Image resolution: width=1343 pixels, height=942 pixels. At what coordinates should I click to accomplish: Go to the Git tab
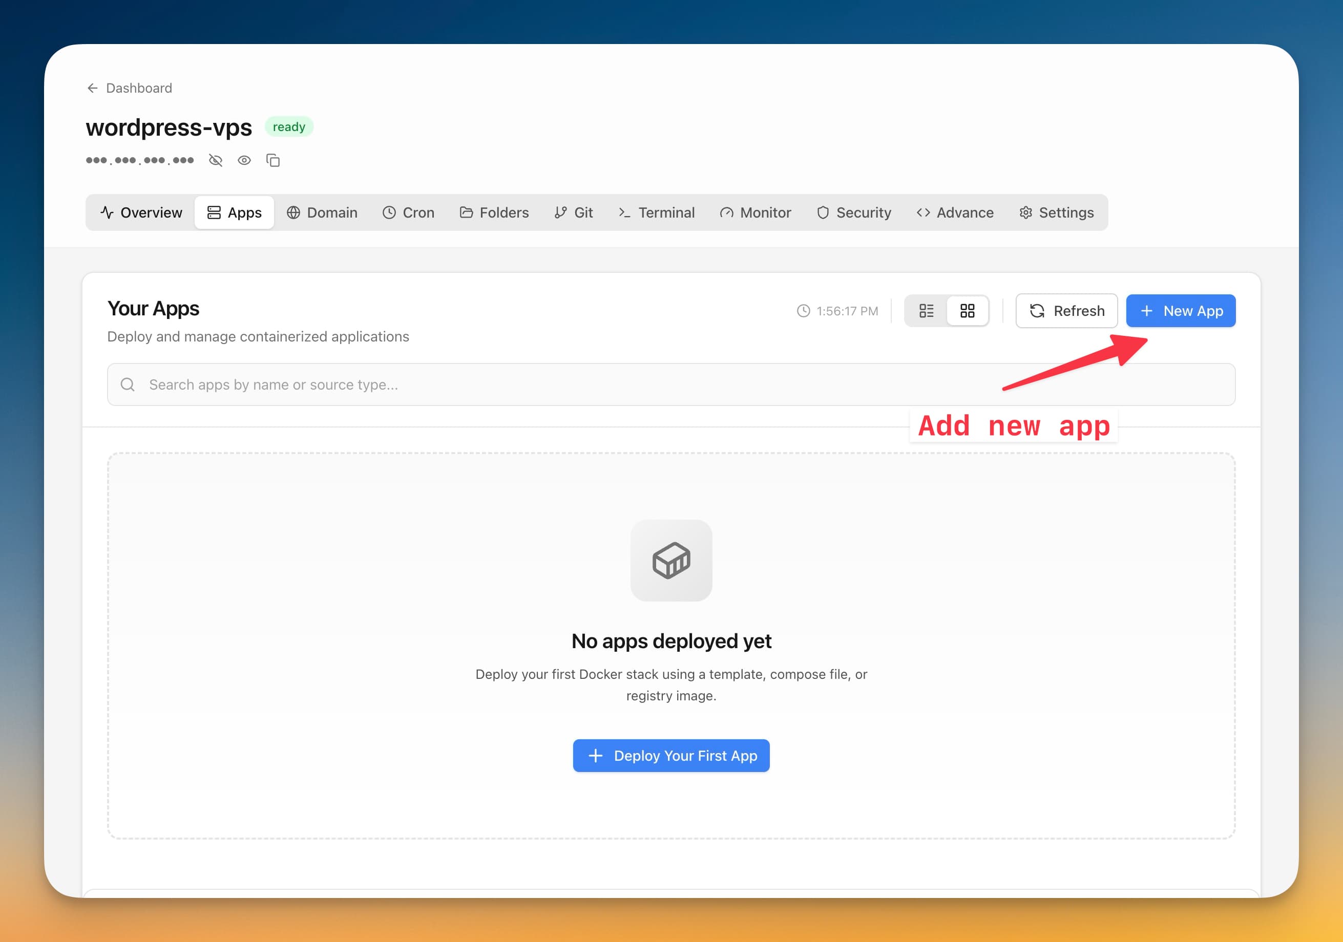point(573,212)
